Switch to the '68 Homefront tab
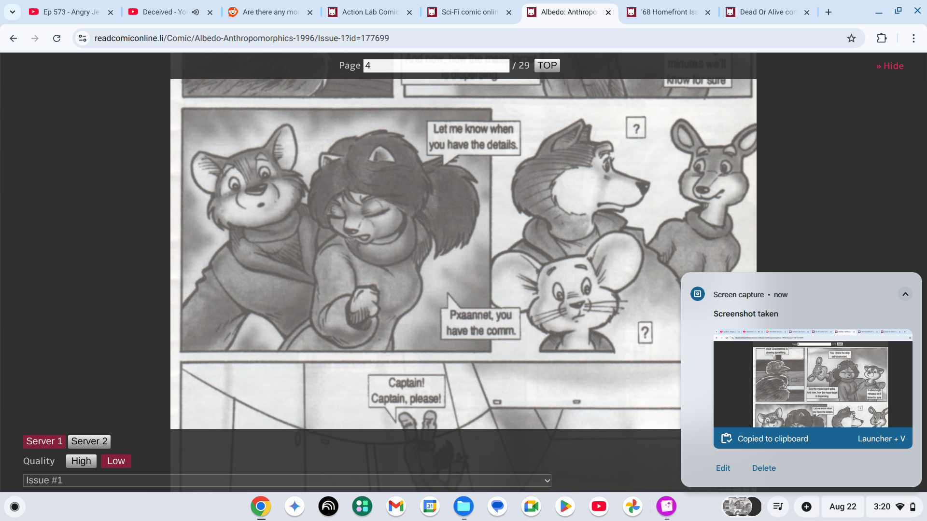This screenshot has width=927, height=521. (668, 12)
